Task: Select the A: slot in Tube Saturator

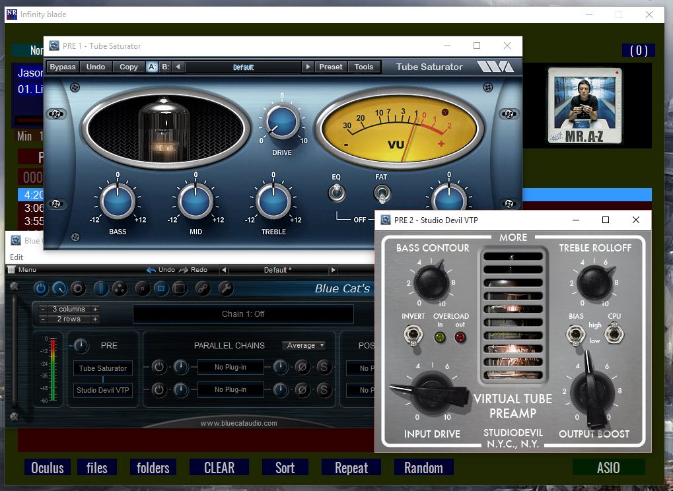Action: pyautogui.click(x=152, y=67)
